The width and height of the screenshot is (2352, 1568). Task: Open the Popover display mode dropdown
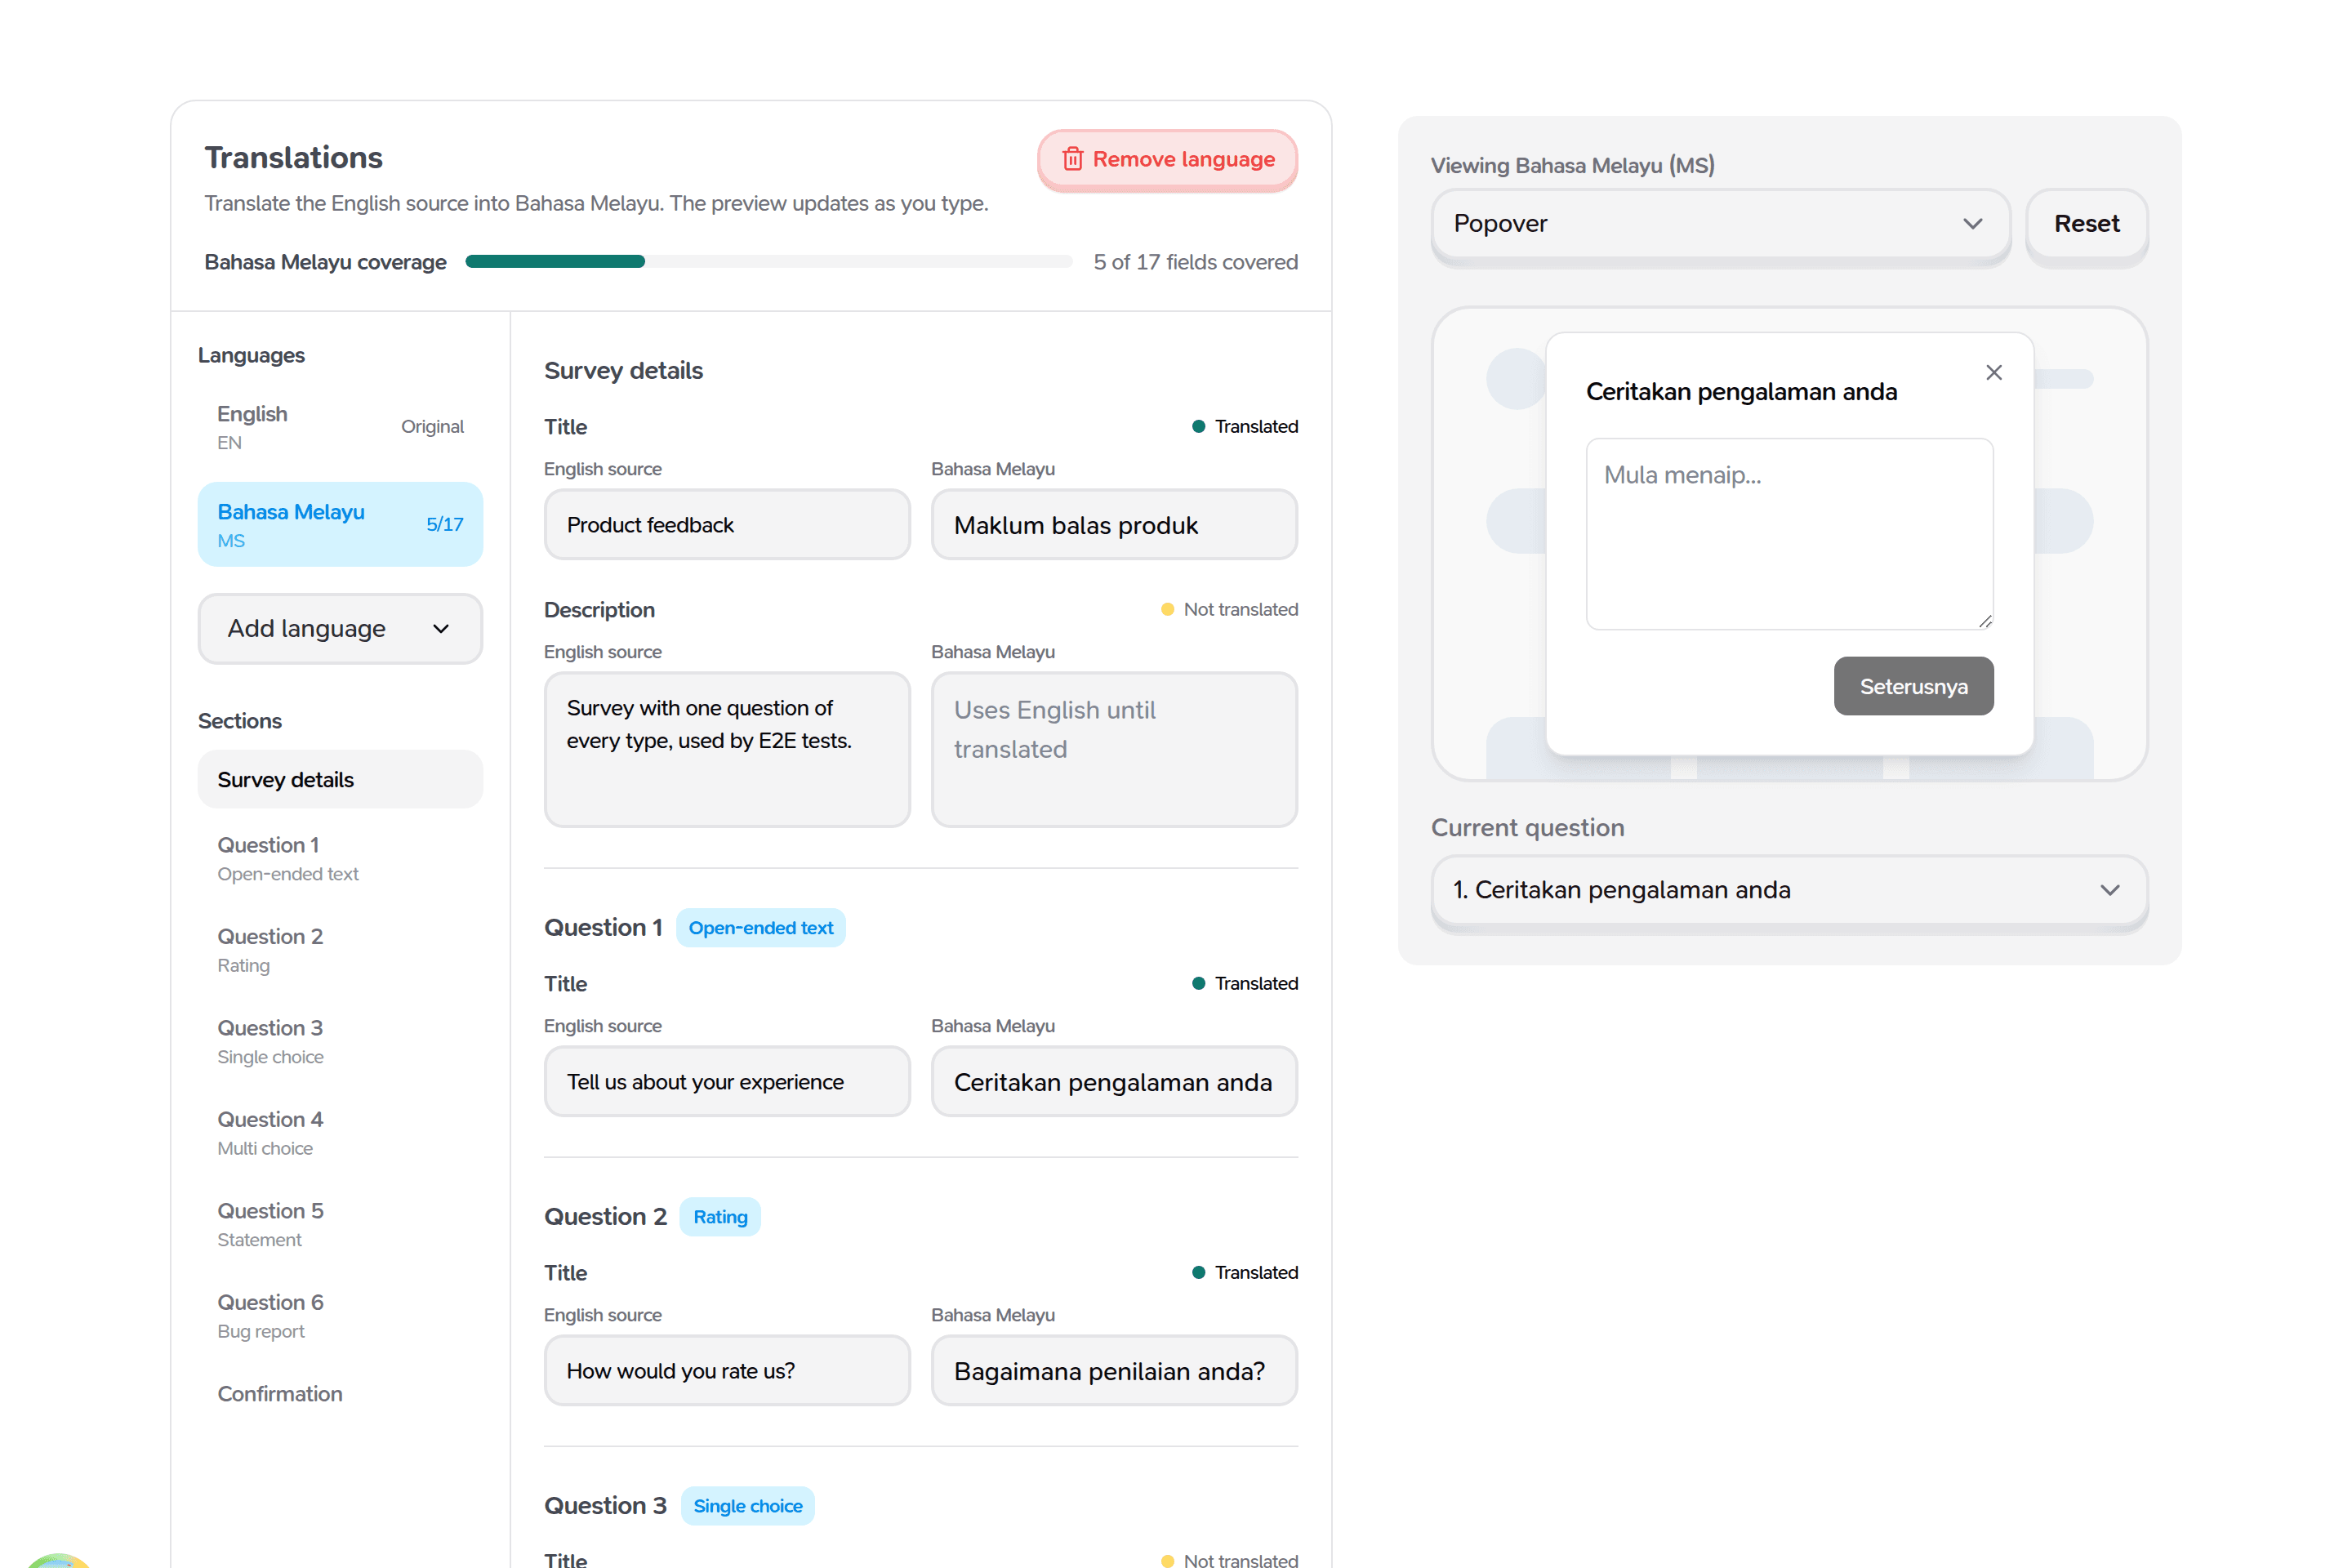pos(1720,224)
